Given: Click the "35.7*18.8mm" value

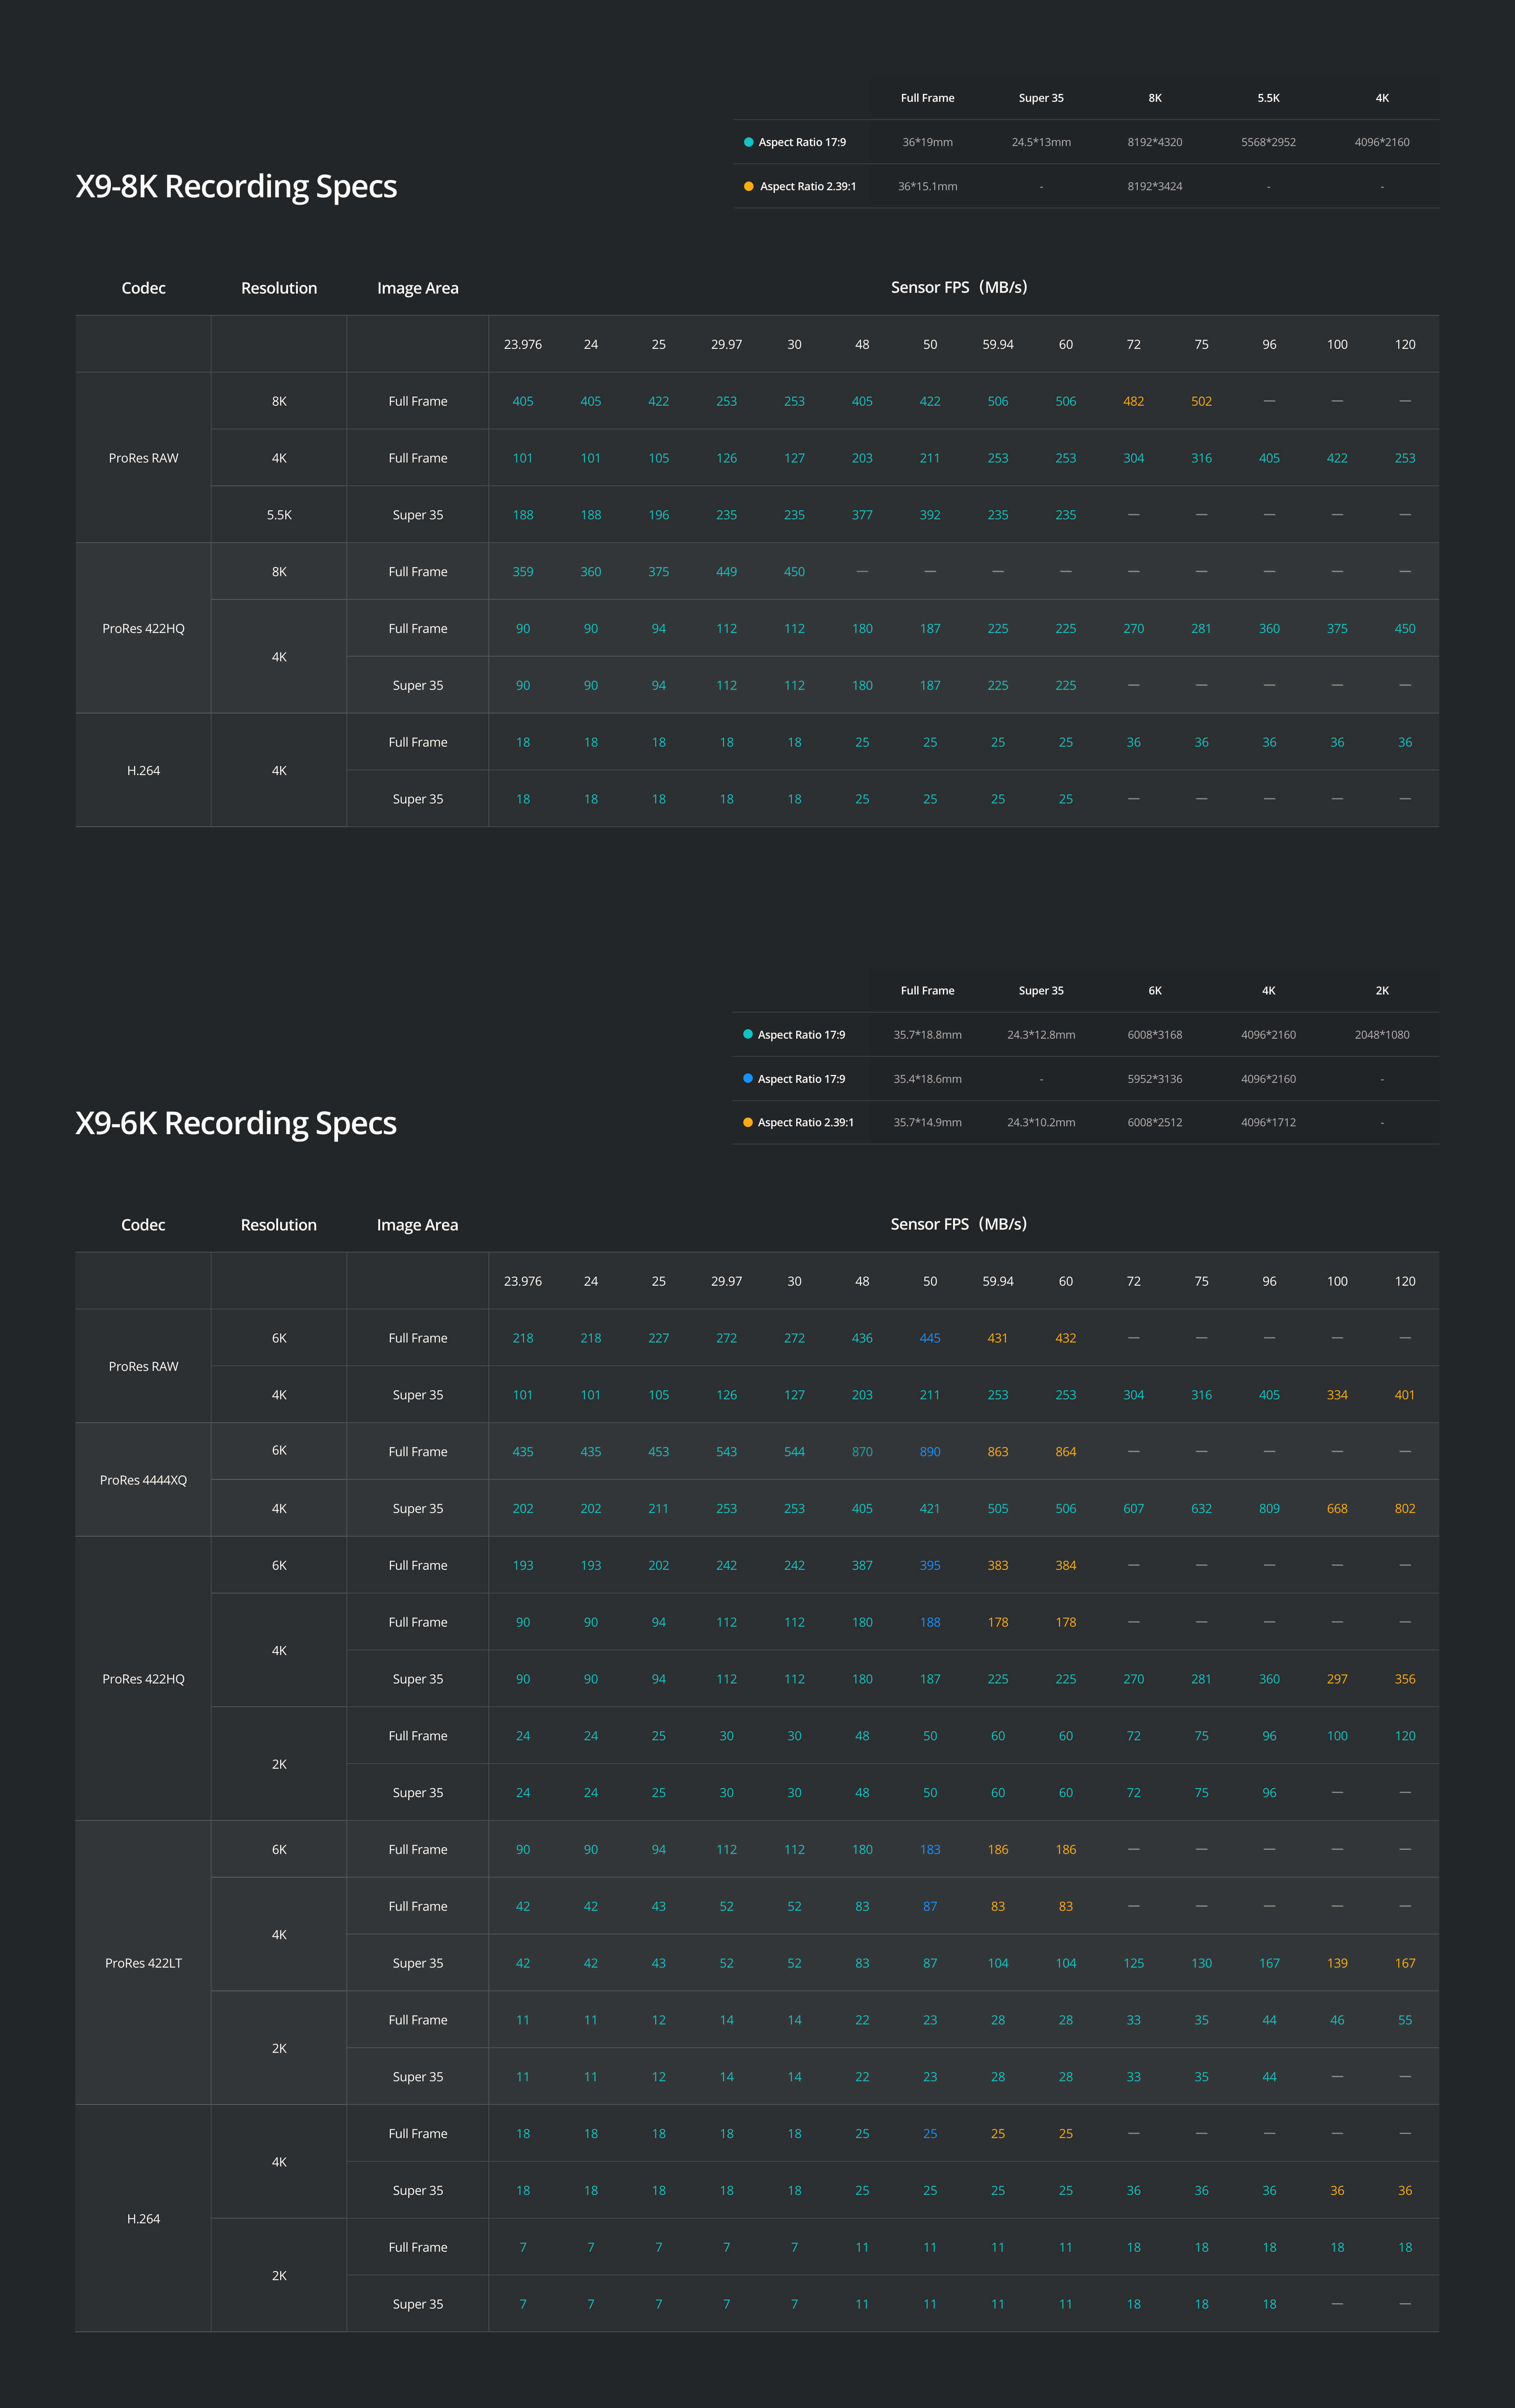Looking at the screenshot, I should click(x=927, y=1035).
